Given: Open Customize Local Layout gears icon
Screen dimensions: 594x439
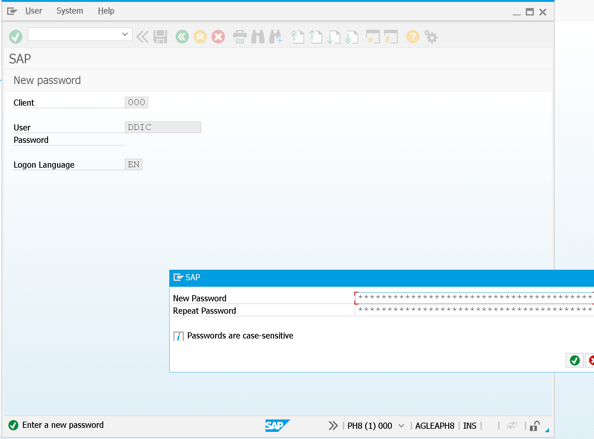Looking at the screenshot, I should [431, 37].
